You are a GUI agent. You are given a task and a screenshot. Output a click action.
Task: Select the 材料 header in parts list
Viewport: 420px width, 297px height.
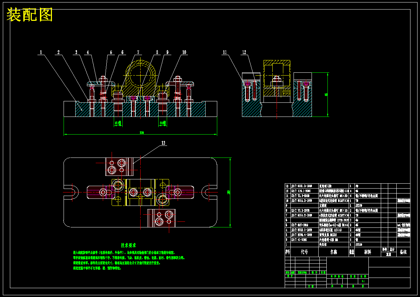click(x=368, y=252)
